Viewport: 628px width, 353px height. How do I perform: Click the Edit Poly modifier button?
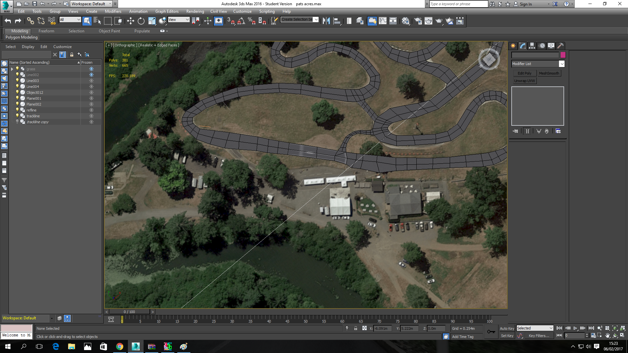(524, 73)
